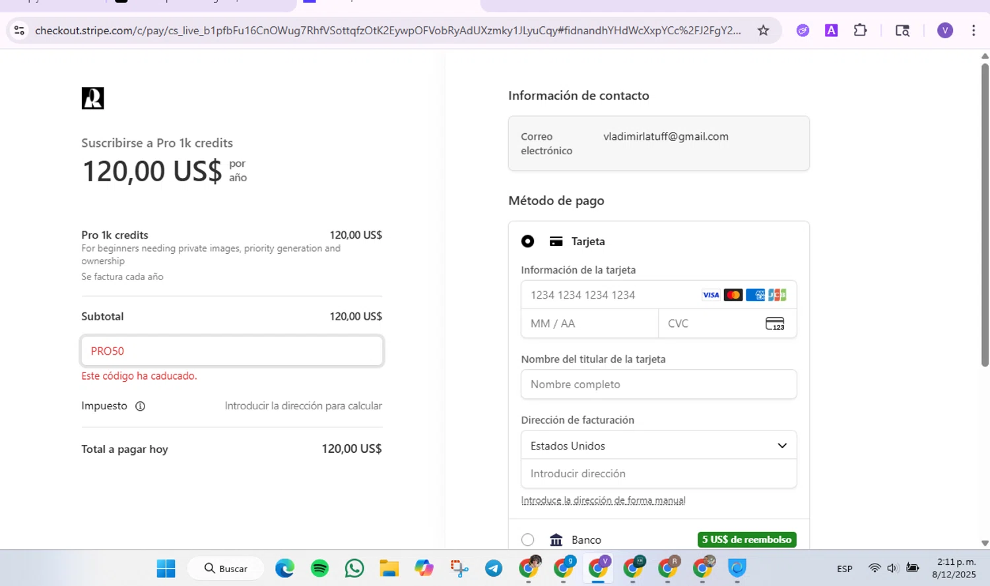
Task: Open Copilot from the taskbar
Action: click(424, 568)
